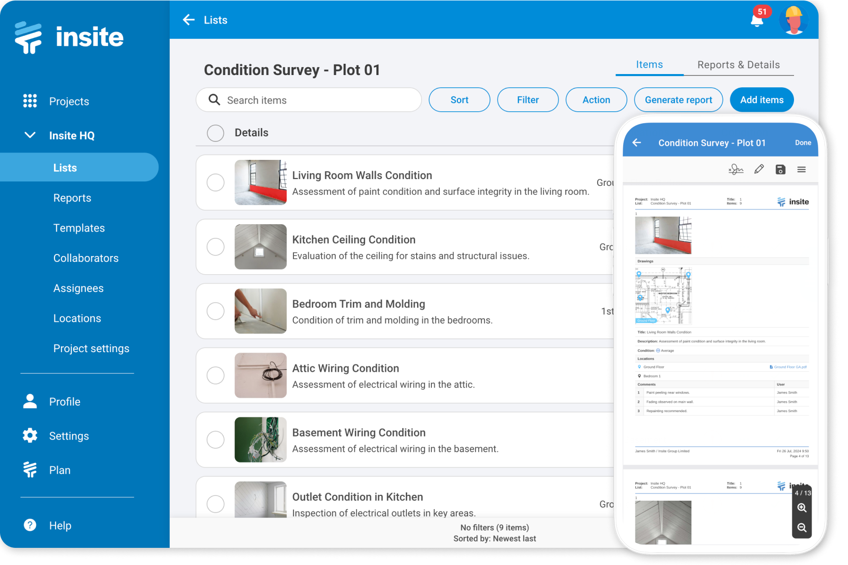Select all items using the Details header checkbox
The image size is (848, 565).
point(215,133)
